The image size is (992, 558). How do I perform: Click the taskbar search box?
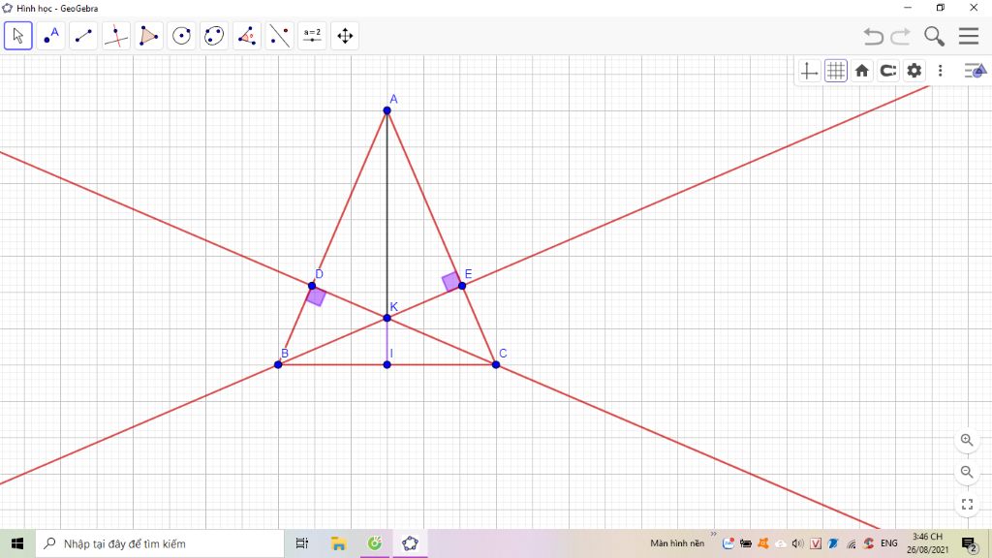click(160, 543)
